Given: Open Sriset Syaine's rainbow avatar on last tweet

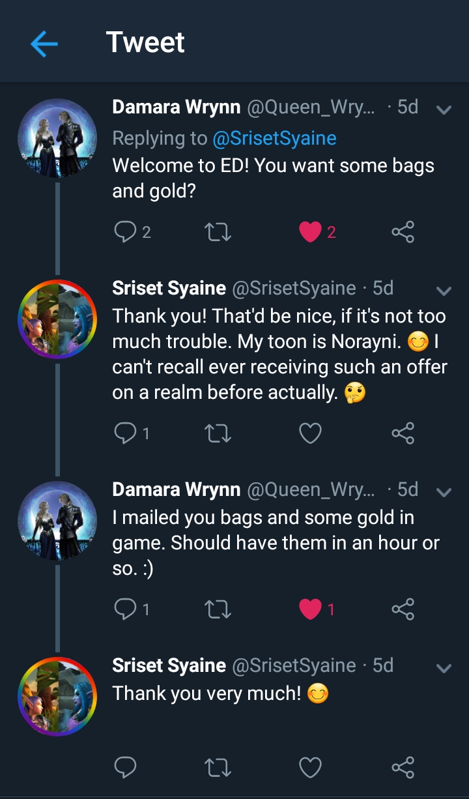Looking at the screenshot, I should point(57,697).
